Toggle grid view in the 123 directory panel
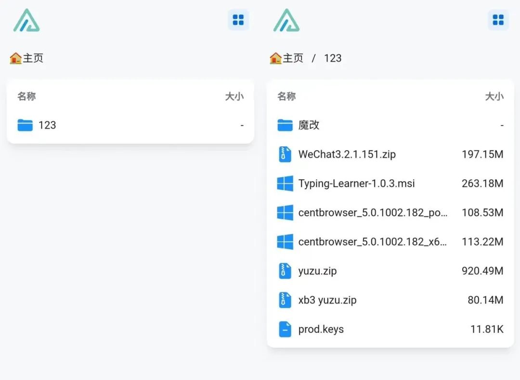The height and width of the screenshot is (380, 520). click(498, 20)
